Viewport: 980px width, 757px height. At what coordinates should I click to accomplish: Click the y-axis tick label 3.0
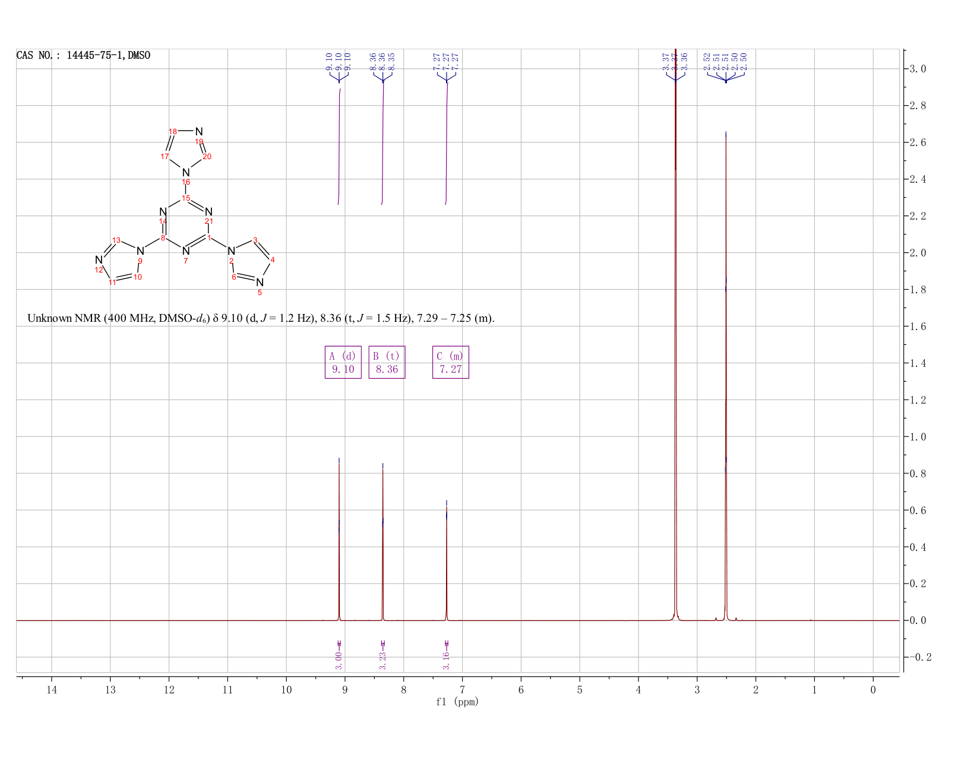coord(918,69)
